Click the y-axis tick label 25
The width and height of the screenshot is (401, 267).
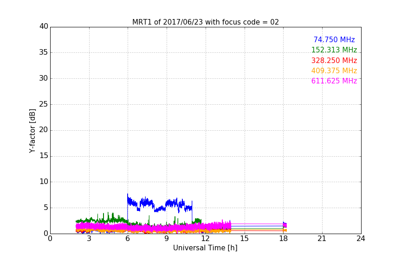coord(44,104)
